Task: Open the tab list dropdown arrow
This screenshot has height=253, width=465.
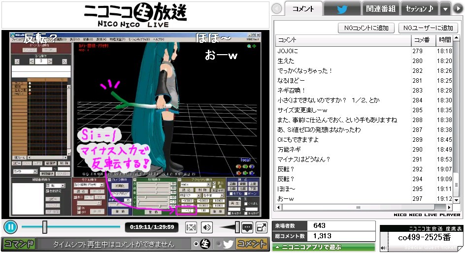Action: [x=445, y=9]
